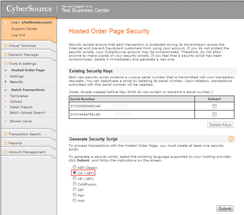The image size is (244, 215).
Task: Click the home icon beside User
Action: tap(6, 23)
